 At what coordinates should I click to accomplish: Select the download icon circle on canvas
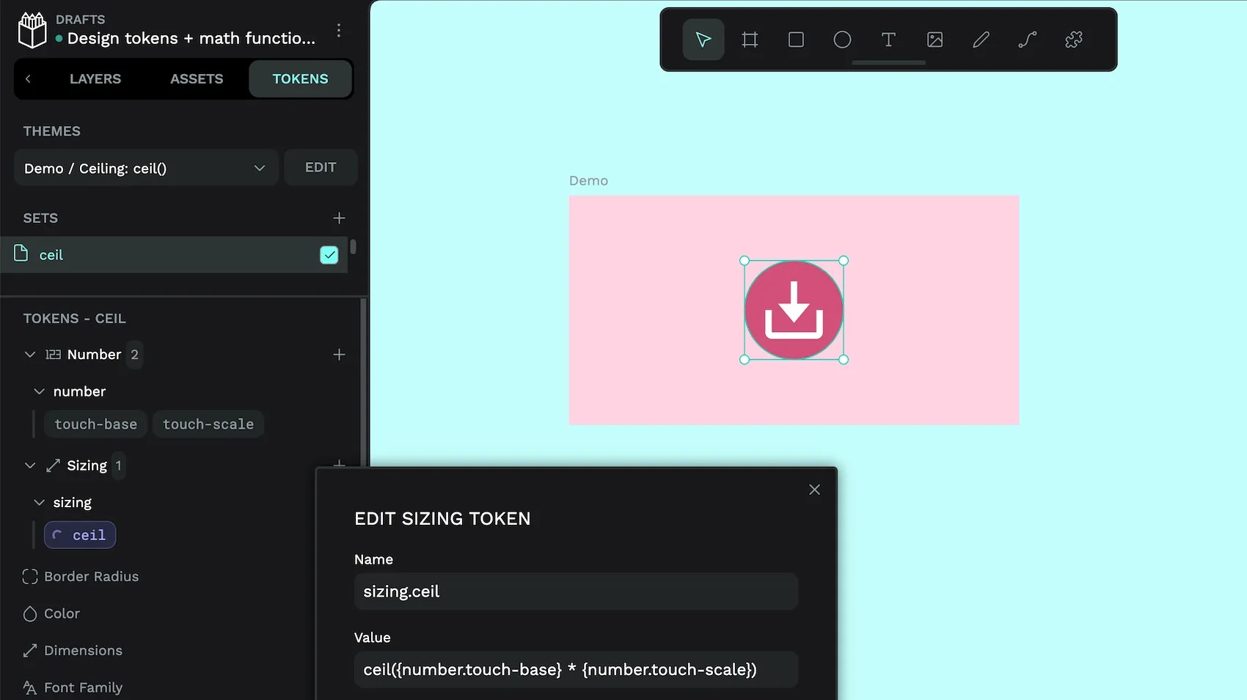(794, 310)
